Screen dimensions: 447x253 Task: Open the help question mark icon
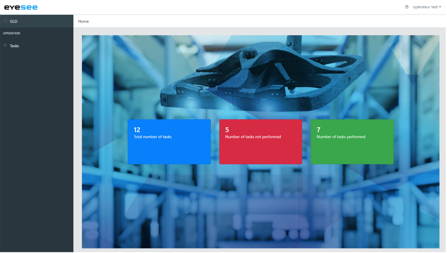point(407,7)
